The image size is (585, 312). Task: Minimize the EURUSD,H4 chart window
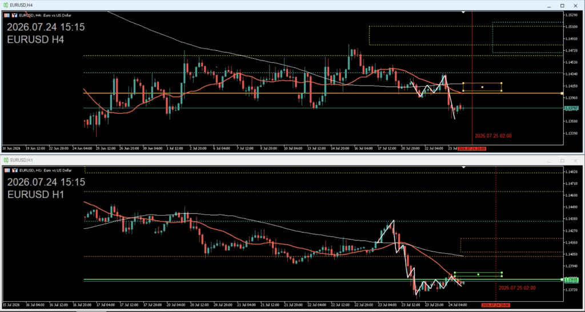tap(549, 6)
